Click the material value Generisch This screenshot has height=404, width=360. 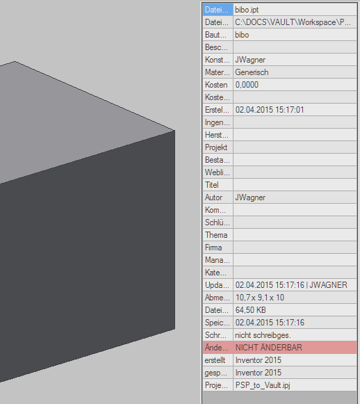tap(295, 72)
